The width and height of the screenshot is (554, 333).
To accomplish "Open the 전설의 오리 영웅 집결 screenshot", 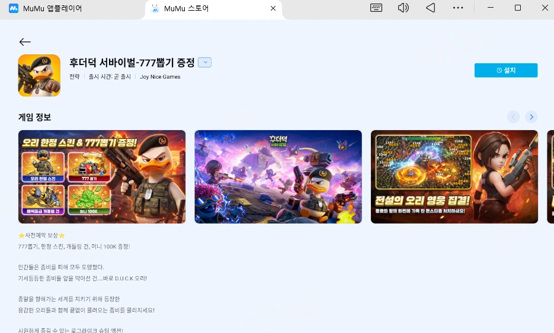I will [454, 177].
